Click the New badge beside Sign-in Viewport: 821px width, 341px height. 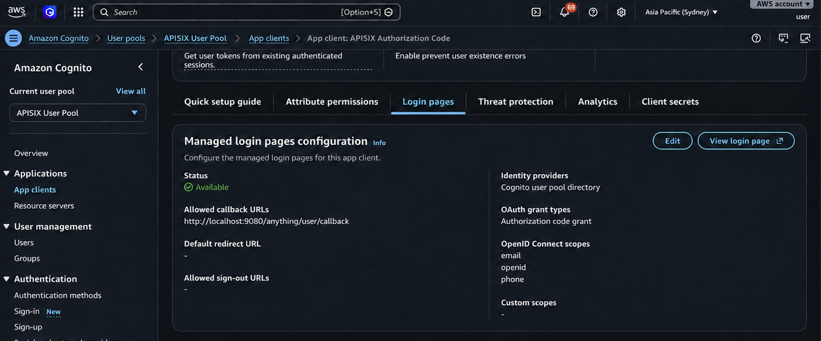54,312
